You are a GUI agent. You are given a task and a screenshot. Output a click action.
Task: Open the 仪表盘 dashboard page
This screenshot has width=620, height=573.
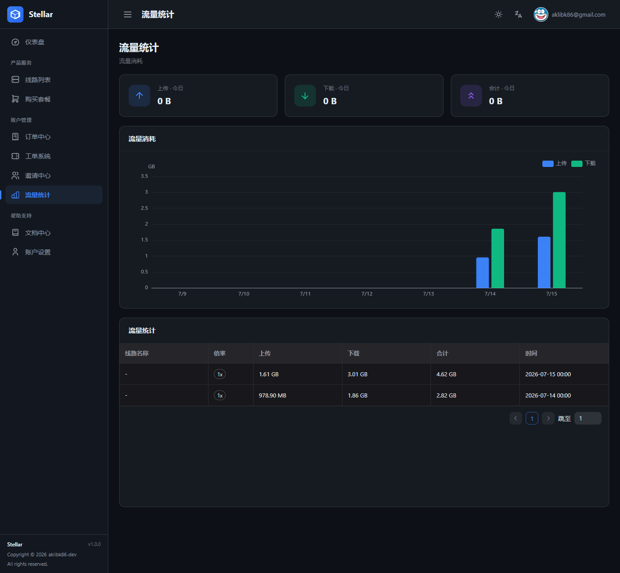pyautogui.click(x=54, y=42)
